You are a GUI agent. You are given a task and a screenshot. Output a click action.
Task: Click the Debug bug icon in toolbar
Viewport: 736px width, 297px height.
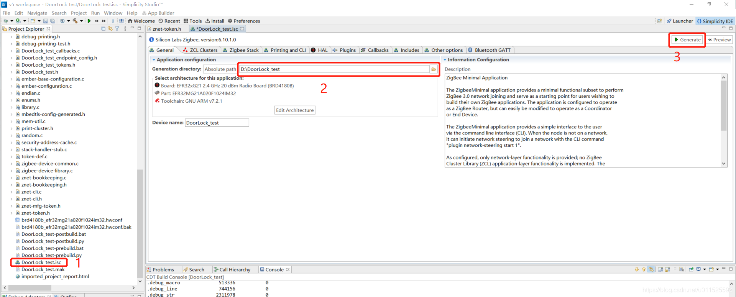coord(6,21)
